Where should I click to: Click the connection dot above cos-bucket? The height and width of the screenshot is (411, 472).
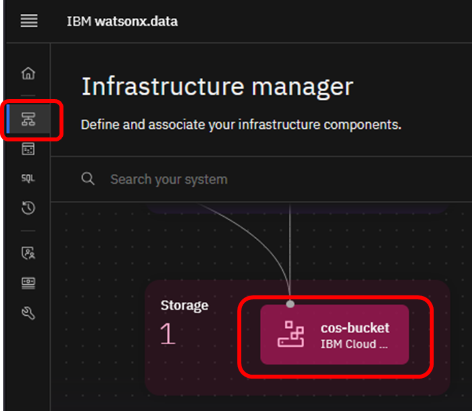point(290,303)
